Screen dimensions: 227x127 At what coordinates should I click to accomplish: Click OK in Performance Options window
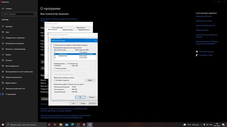[x=73, y=103]
